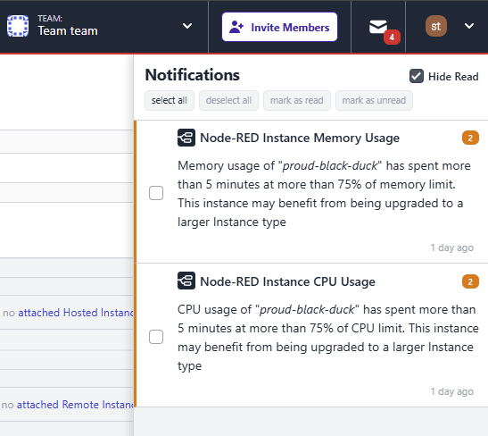This screenshot has height=436, width=488.
Task: Click the 'select all' button
Action: pos(170,100)
